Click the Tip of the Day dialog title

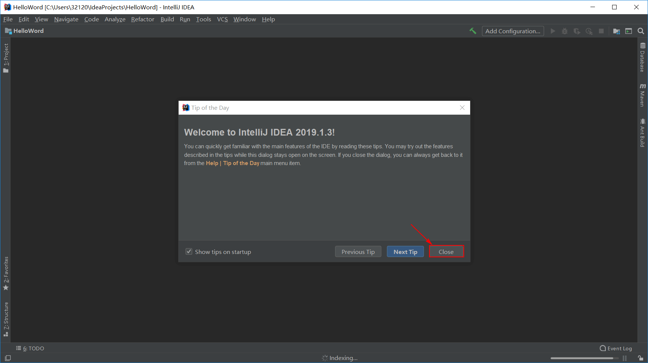click(x=210, y=108)
